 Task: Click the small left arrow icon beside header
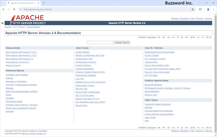pyautogui.click(x=2, y=23)
